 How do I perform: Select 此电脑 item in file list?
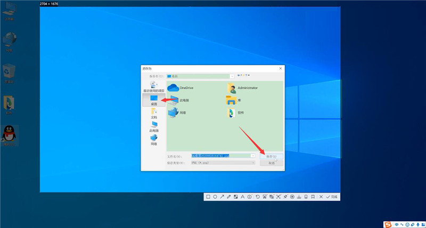coord(178,100)
